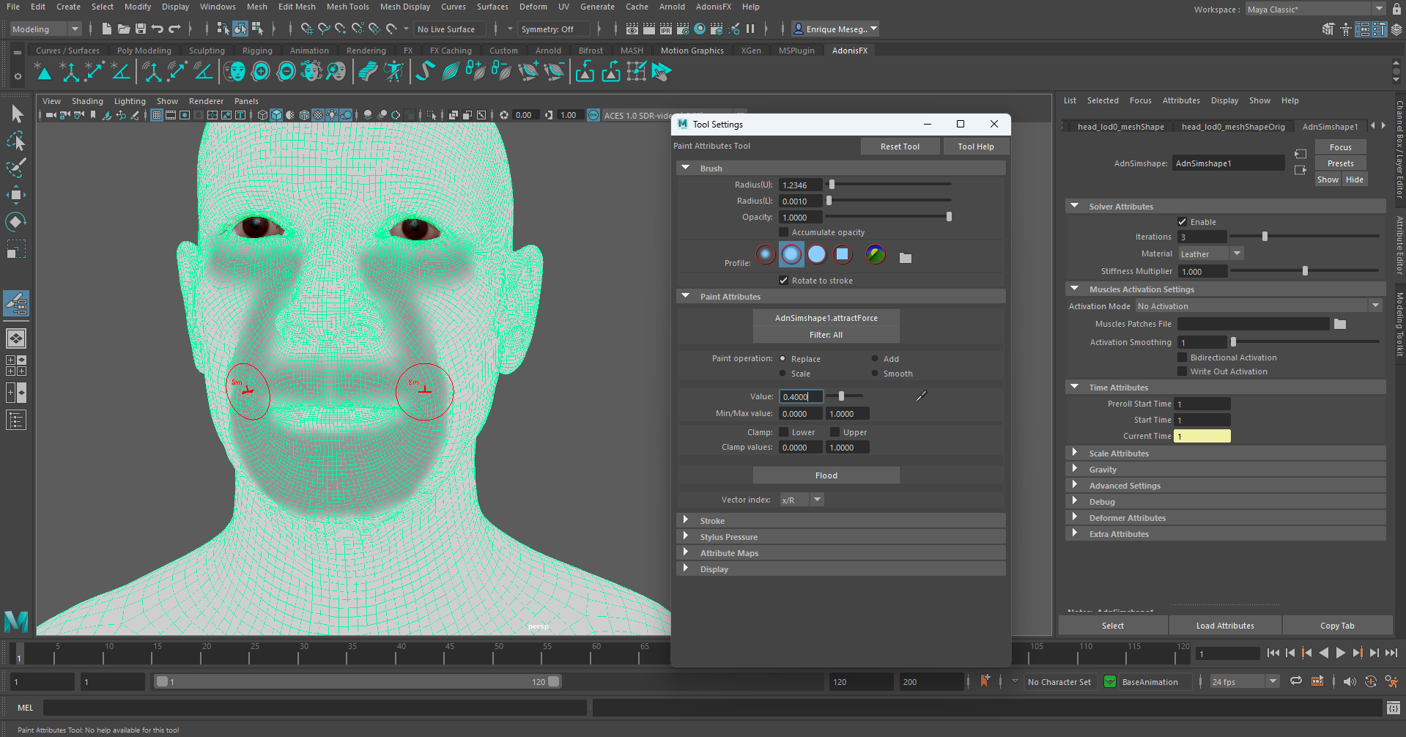Screen dimensions: 1406x737
Task: Select the Smooth paint operation
Action: tap(875, 373)
